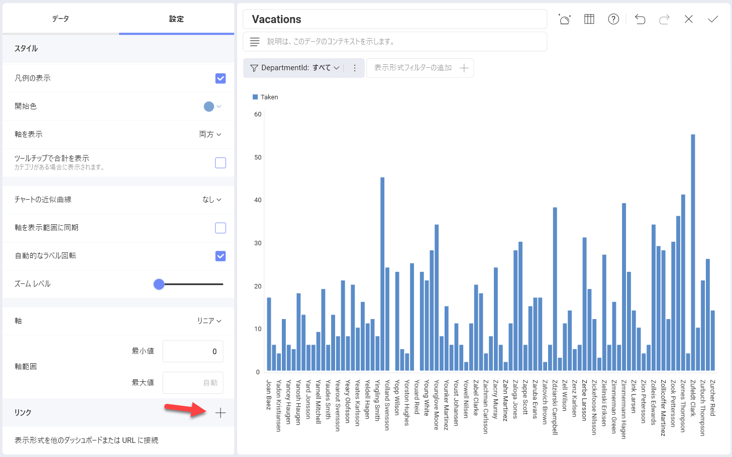Open the 軸 リニア dropdown
Screen dimensions: 732x457
[209, 321]
